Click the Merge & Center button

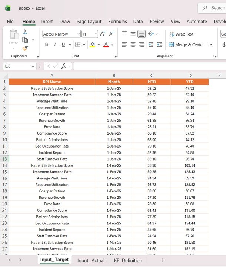point(187,45)
